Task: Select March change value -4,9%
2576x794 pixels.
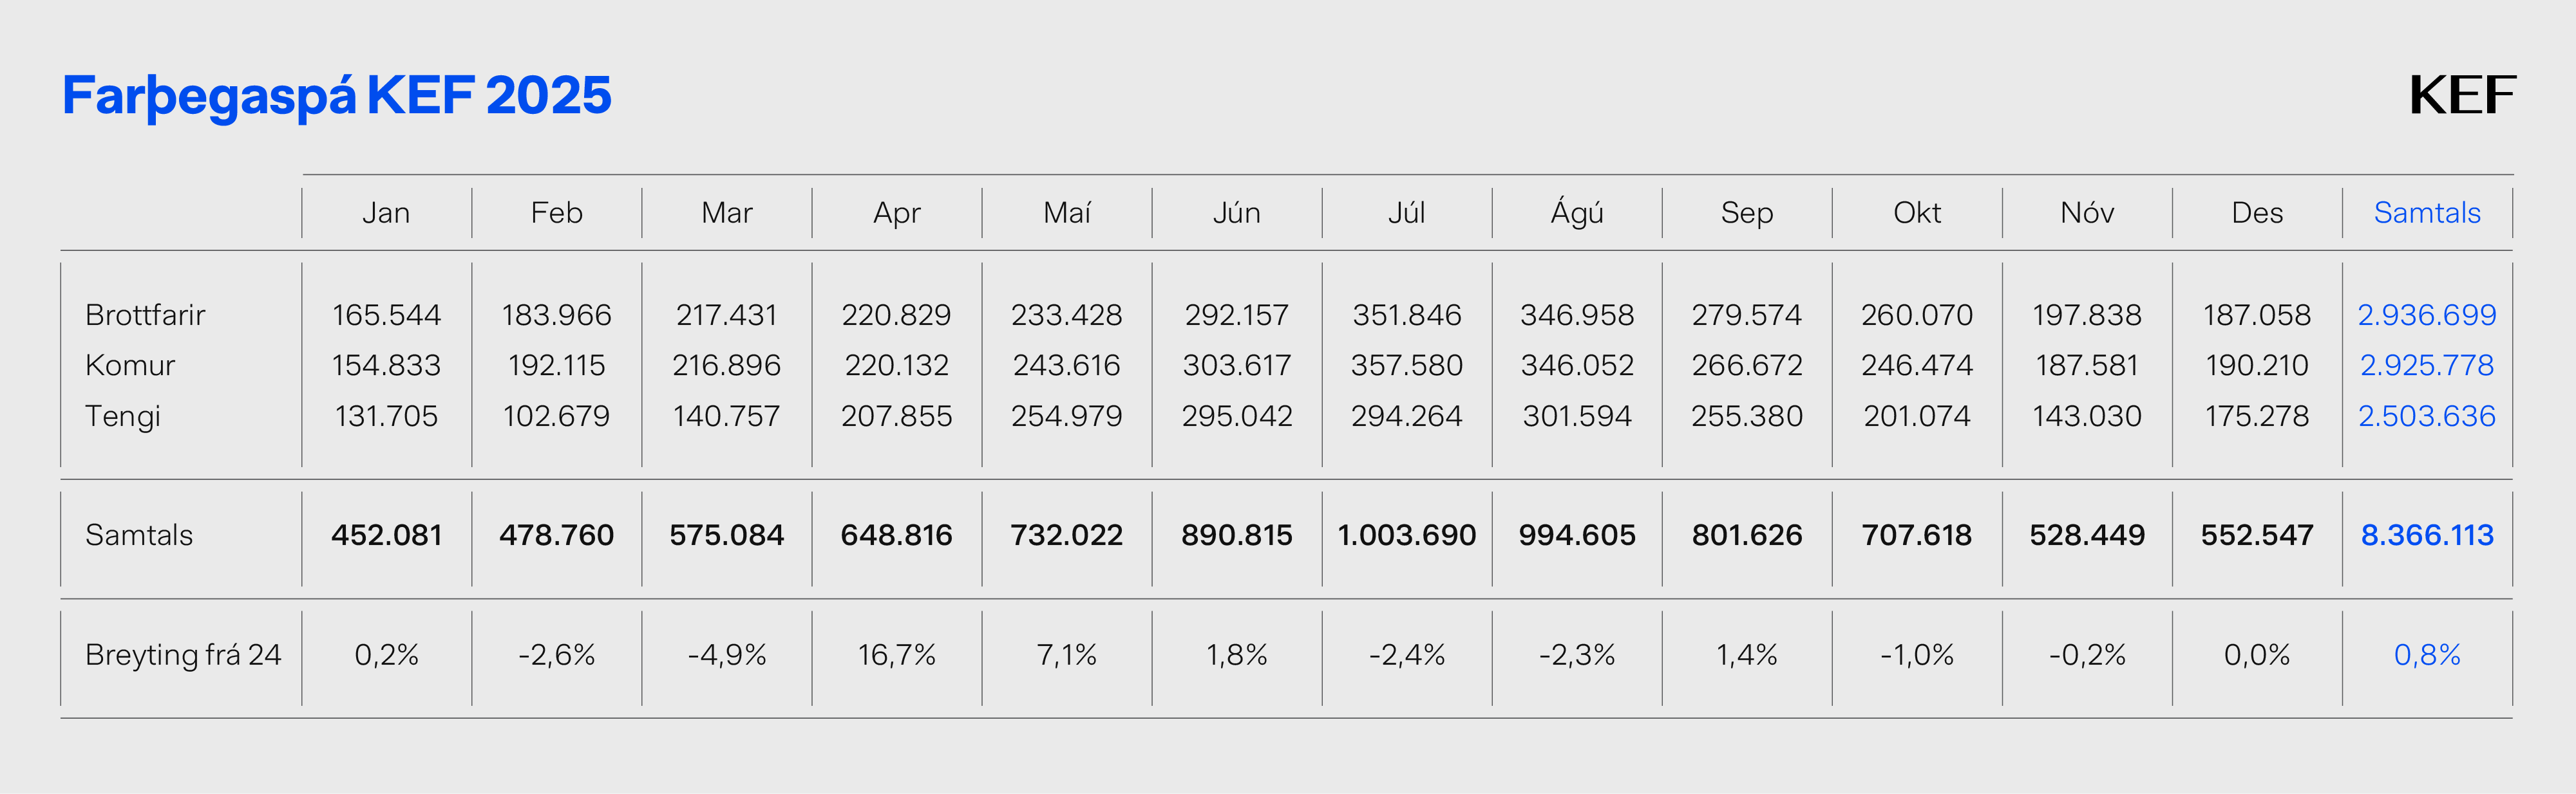Action: (726, 655)
